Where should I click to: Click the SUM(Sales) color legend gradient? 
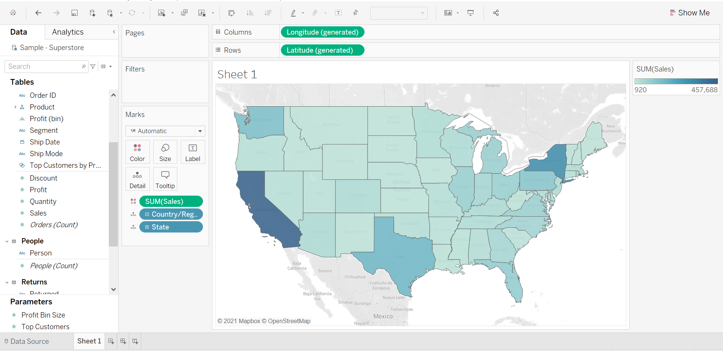(x=676, y=81)
